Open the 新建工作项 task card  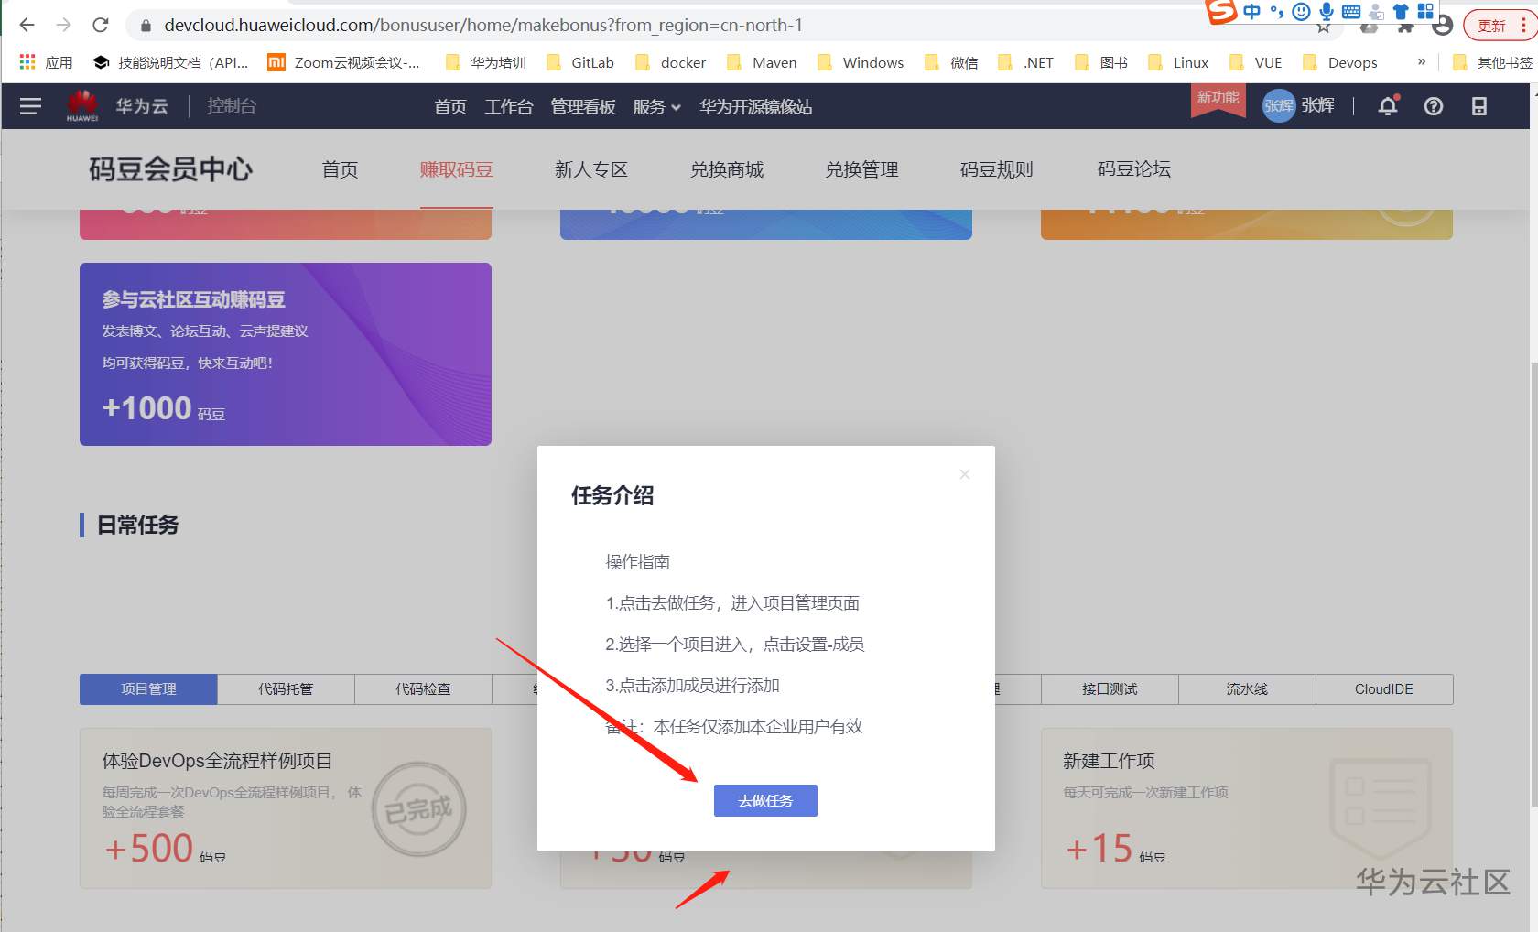coord(1247,808)
